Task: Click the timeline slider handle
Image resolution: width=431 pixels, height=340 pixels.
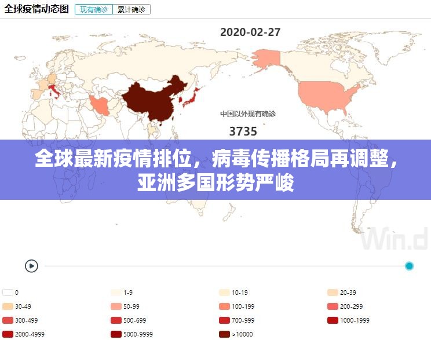Action: click(x=409, y=266)
